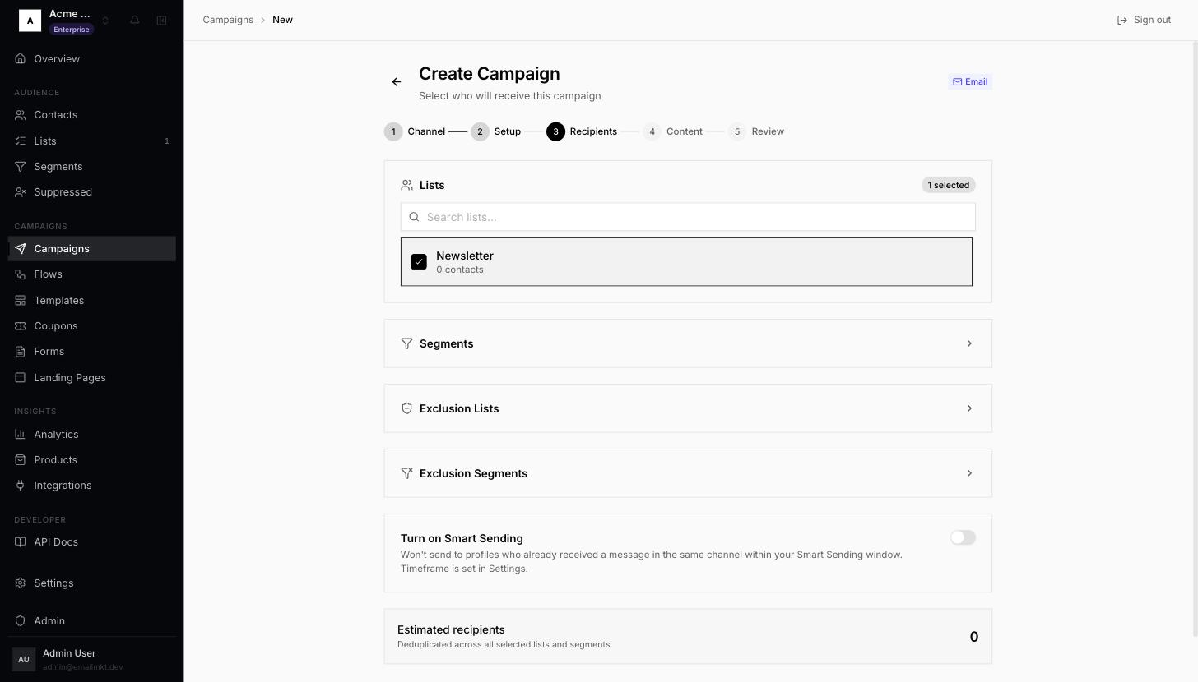
Task: Uncheck the Newsletter list checkbox
Action: (x=419, y=262)
